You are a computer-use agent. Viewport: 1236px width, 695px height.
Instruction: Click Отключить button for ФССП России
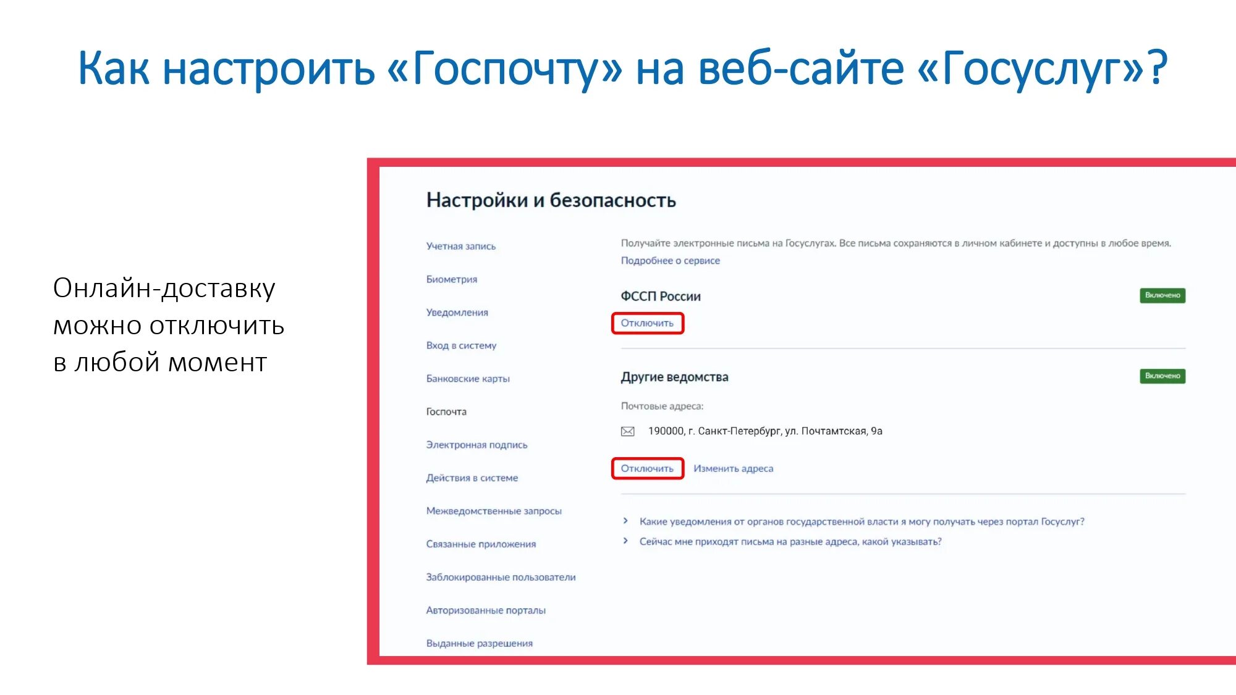pyautogui.click(x=647, y=322)
